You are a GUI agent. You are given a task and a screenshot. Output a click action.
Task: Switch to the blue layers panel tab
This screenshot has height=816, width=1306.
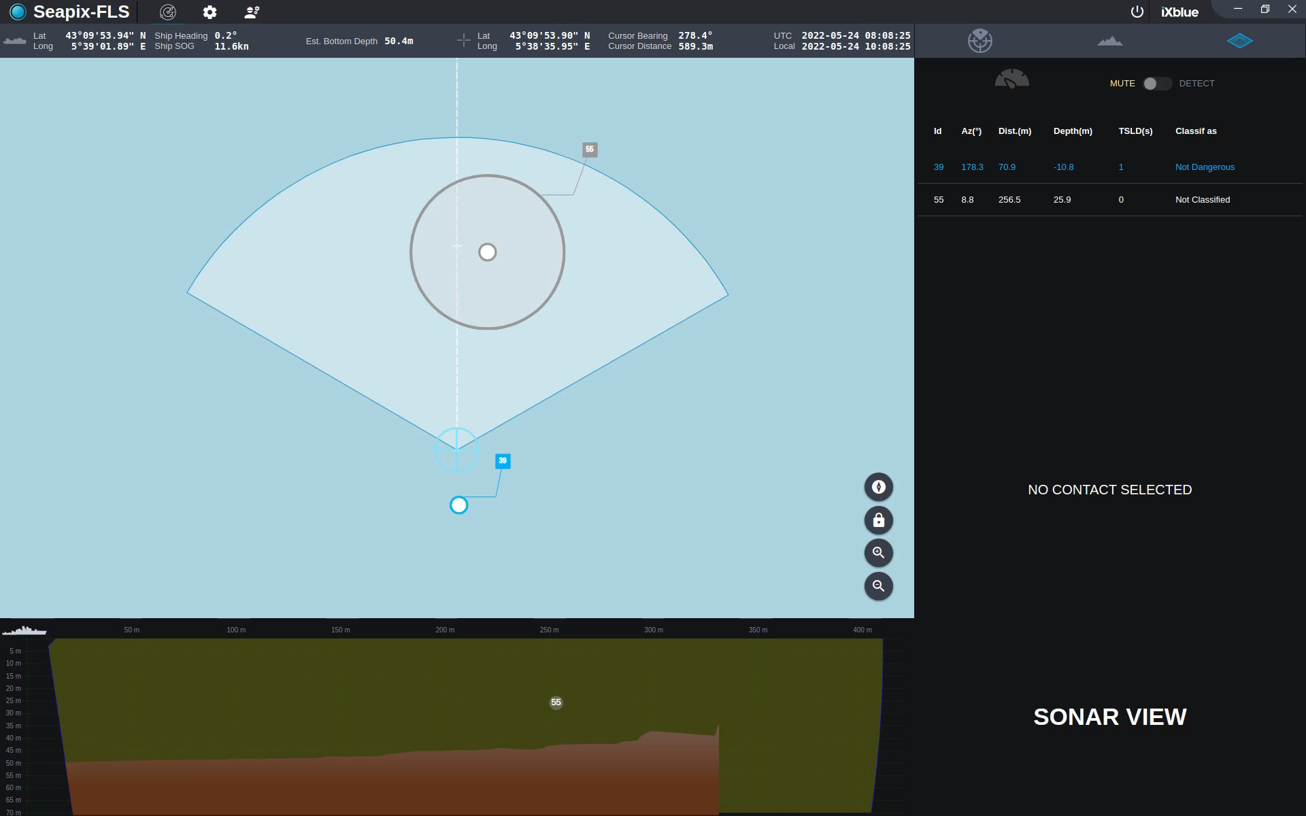(1239, 41)
